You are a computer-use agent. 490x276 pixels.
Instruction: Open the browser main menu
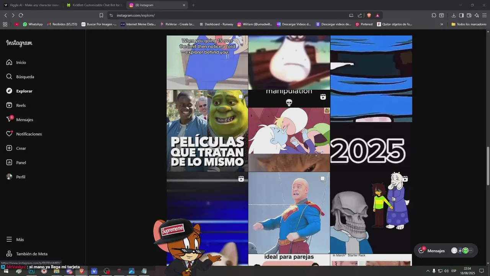(484, 15)
